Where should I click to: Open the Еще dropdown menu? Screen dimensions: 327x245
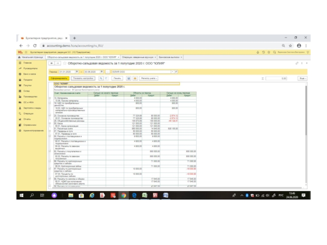pyautogui.click(x=302, y=78)
